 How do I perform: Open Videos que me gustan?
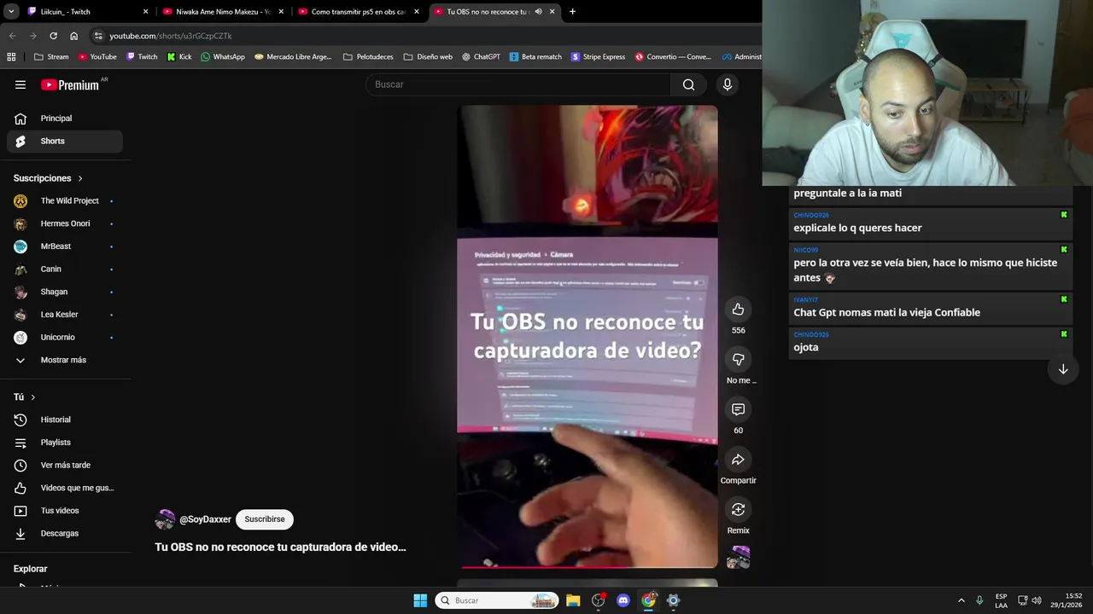pos(65,488)
